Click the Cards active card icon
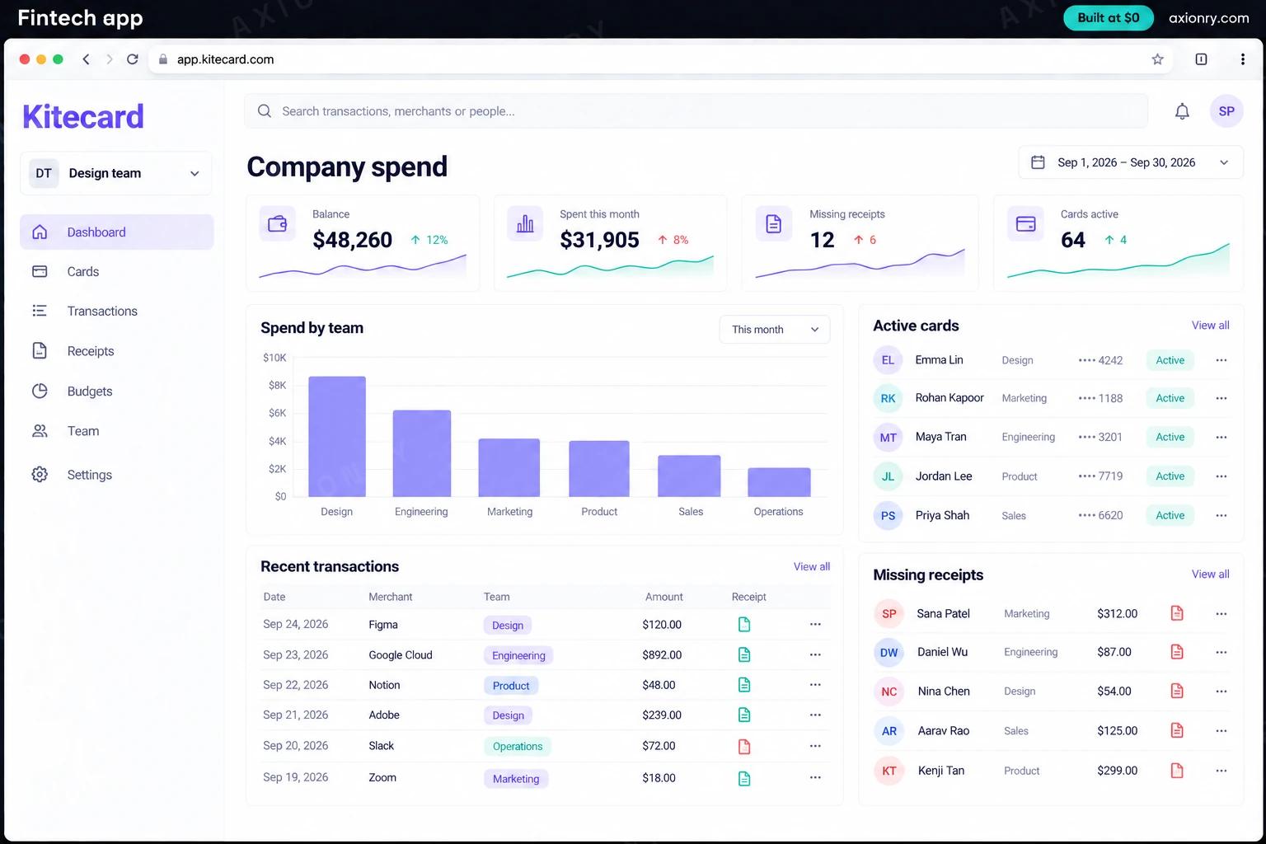Screen dimensions: 1266x844 click(1025, 223)
